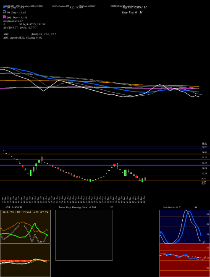210x277 pixels.
Task: Click the 14.06 price axis label
Action: [204, 152]
